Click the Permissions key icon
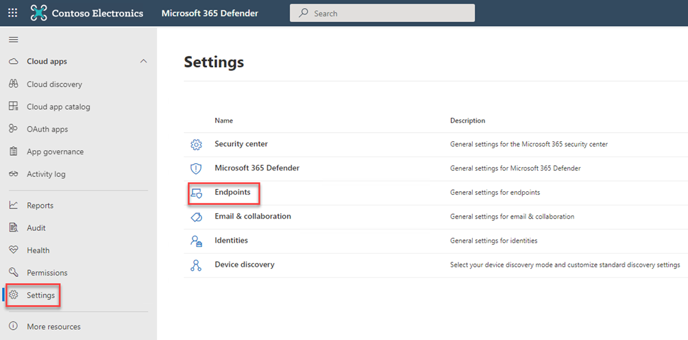Screen dimensions: 688x340 pyautogui.click(x=14, y=272)
